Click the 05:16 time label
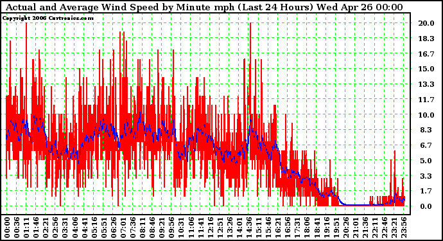This screenshot has height=241, width=443. (94, 228)
